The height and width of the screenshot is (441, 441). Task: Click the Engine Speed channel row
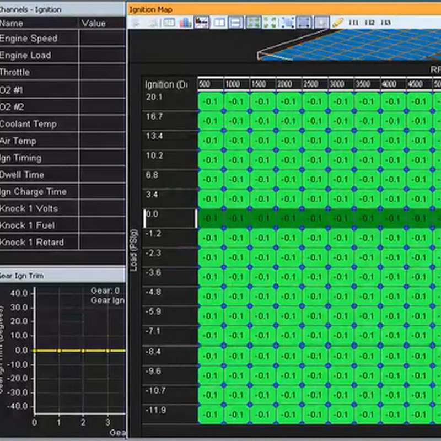click(x=62, y=38)
